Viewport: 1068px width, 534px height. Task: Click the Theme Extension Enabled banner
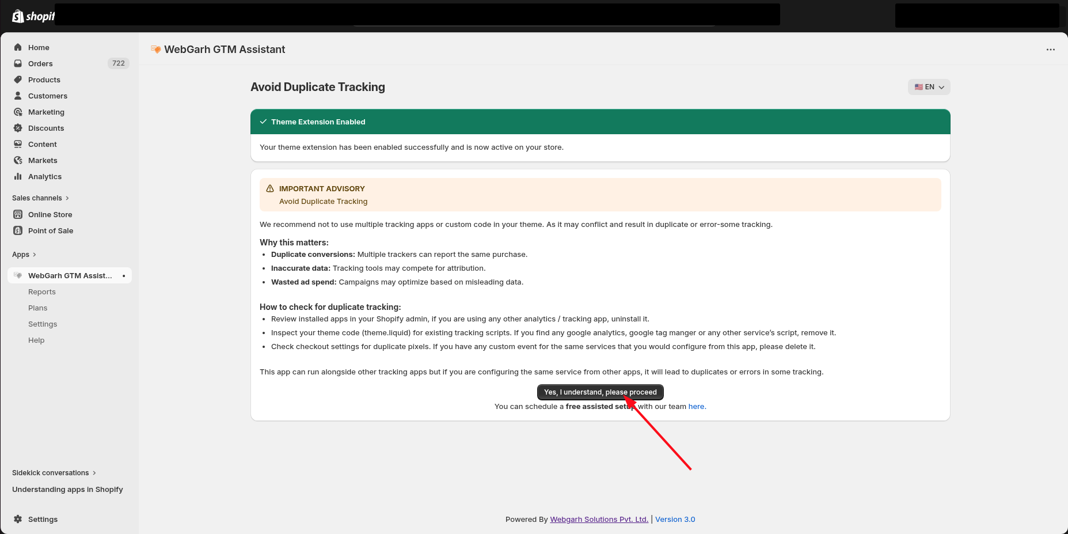pos(600,122)
